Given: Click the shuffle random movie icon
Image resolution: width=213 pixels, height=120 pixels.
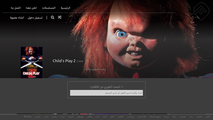Looking at the screenshot, I should pyautogui.click(x=60, y=17).
